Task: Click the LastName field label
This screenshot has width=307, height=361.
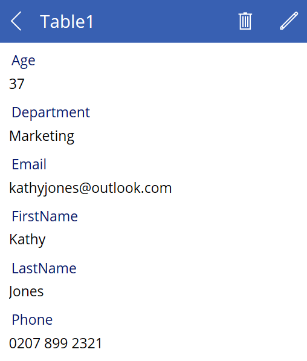Action: click(x=44, y=268)
